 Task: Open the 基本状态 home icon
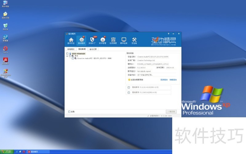71,40
